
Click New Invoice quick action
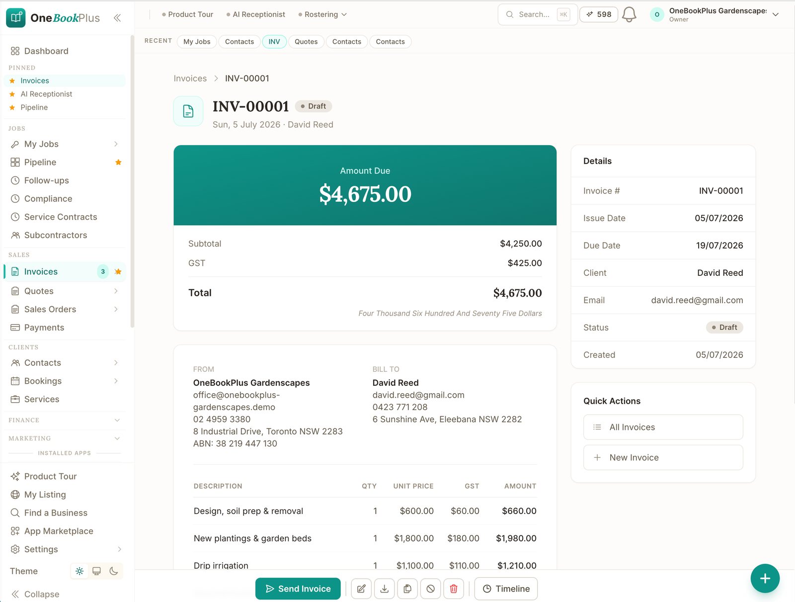[x=663, y=457]
